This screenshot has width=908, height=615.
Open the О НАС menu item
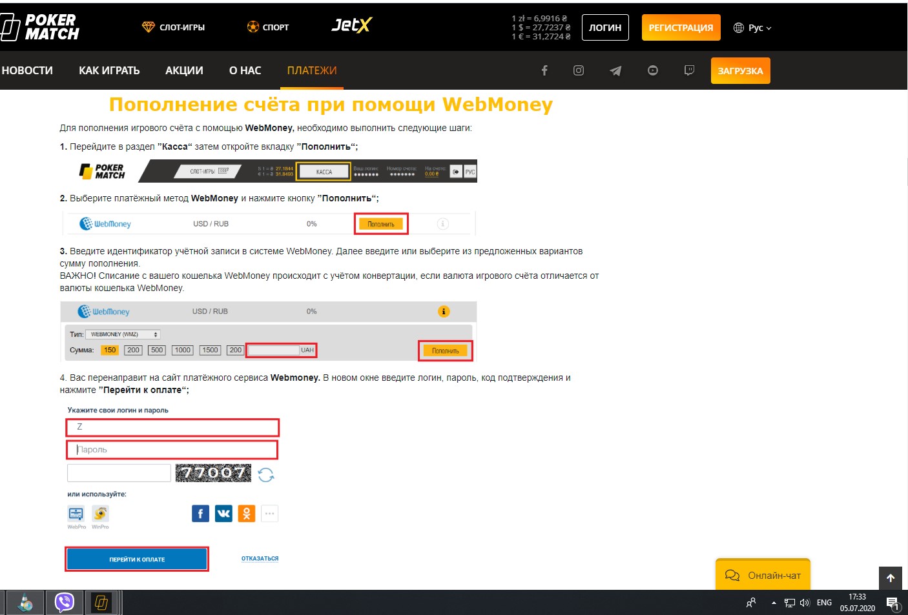point(245,70)
